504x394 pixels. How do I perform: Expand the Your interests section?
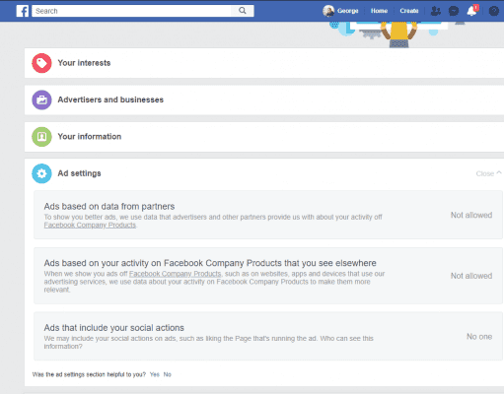click(x=264, y=63)
